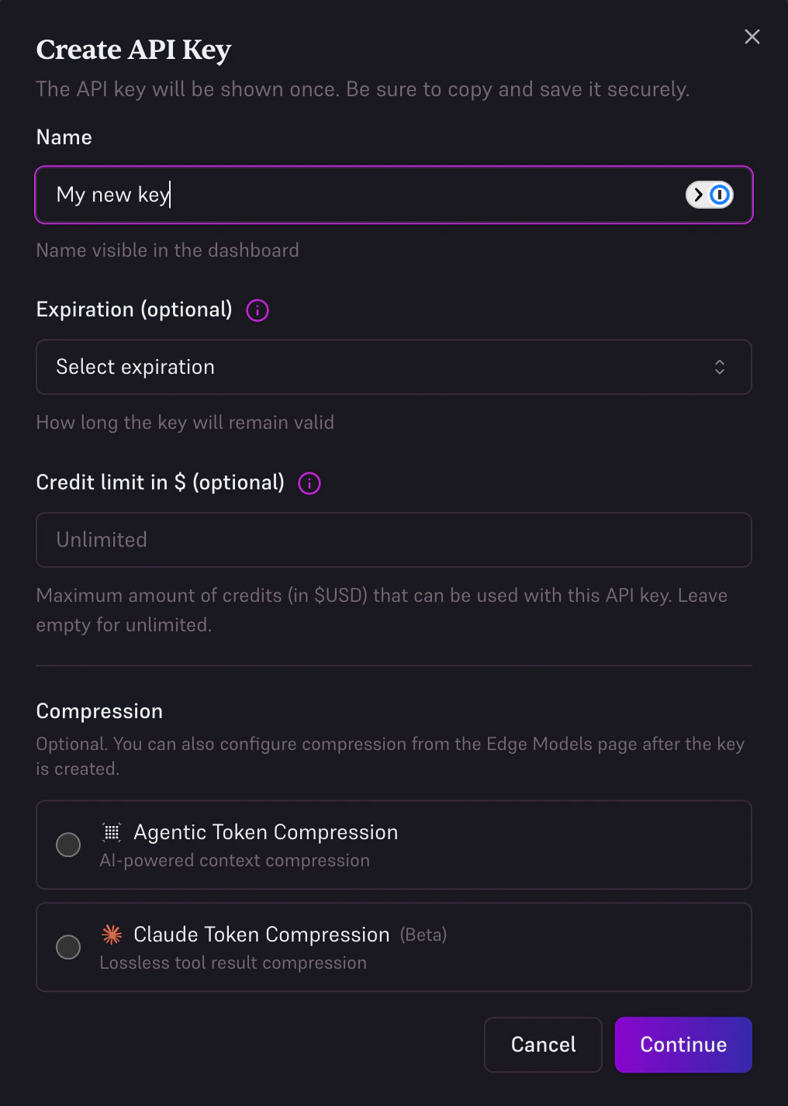Click the Cancel button
Screen dimensions: 788x1106
543,1045
